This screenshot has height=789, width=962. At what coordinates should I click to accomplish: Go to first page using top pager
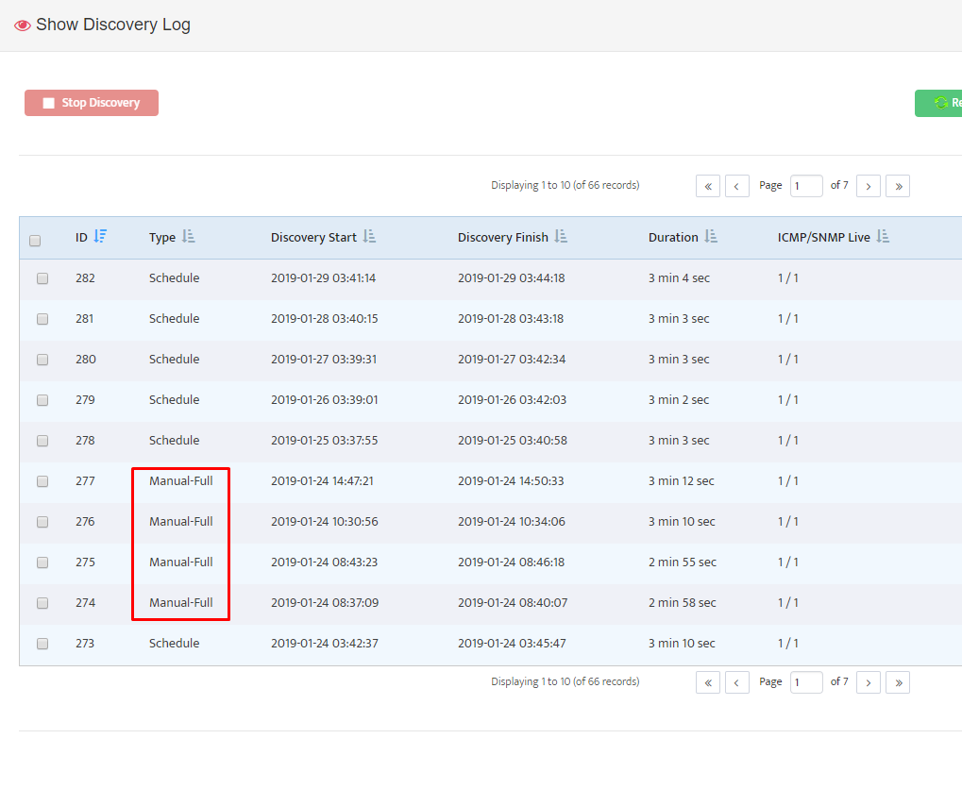[707, 186]
